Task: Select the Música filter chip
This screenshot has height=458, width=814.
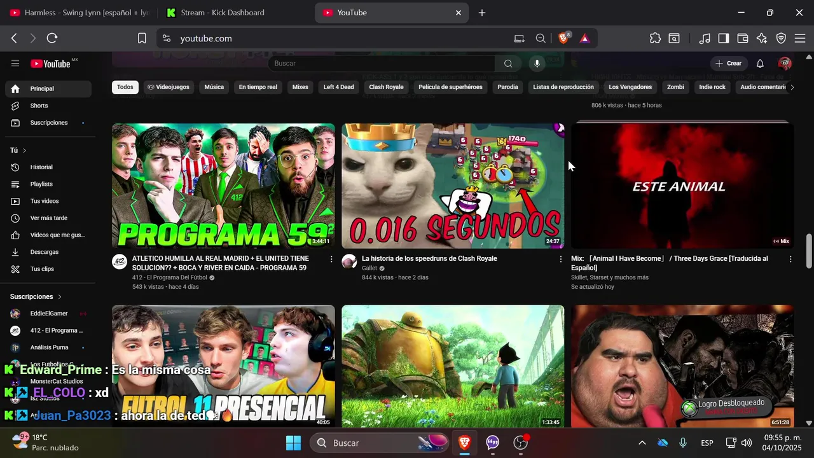Action: (214, 87)
